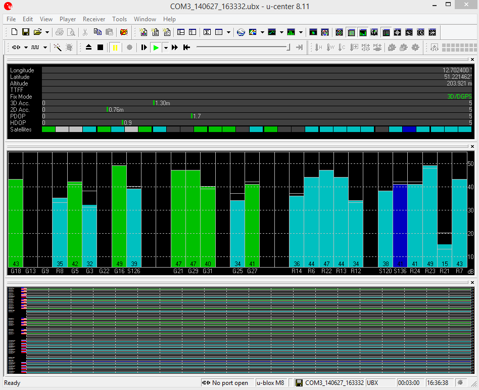Toggle the data list docking window button
Screen dimensions: 479x390
click(x=386, y=32)
